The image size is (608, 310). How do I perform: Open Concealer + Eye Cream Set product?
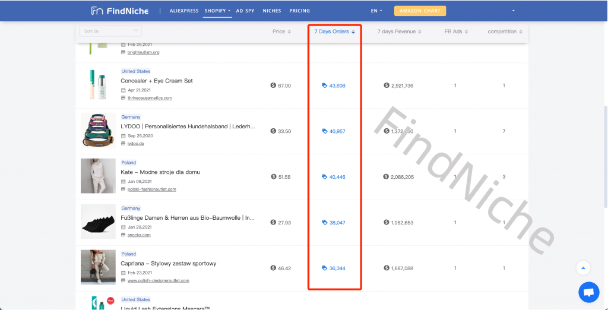(157, 81)
